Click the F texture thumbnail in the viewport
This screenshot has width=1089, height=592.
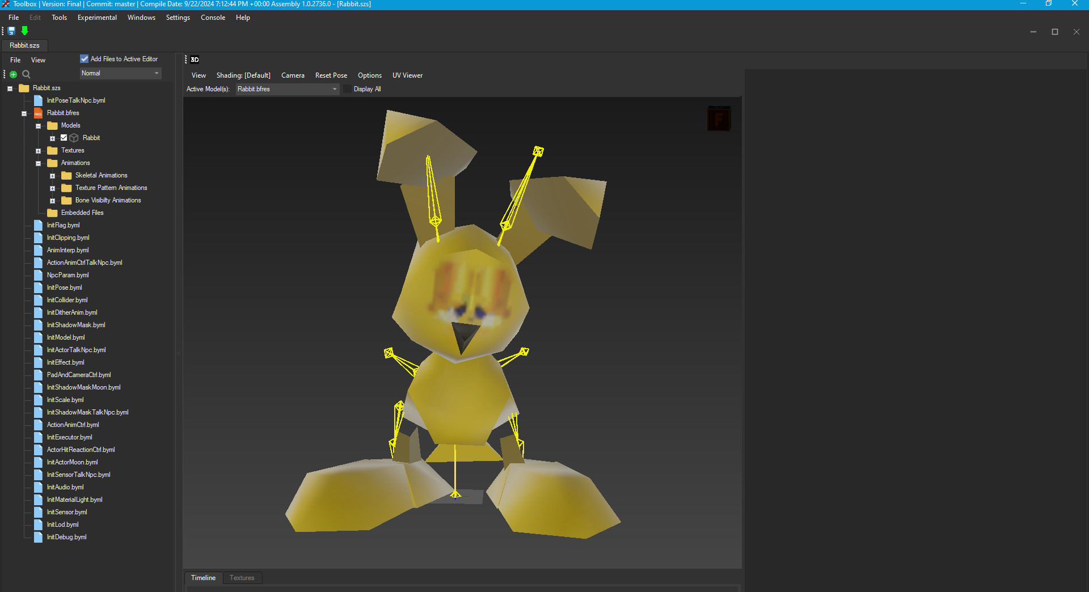point(719,119)
